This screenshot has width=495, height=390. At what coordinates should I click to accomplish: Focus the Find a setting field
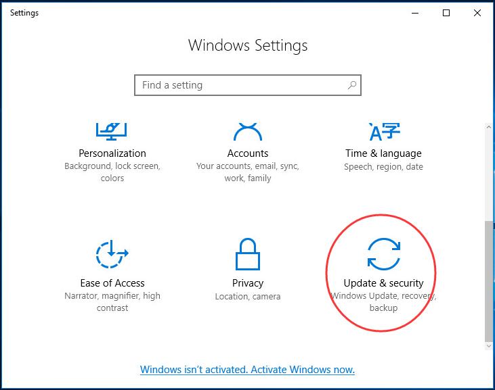pos(248,85)
